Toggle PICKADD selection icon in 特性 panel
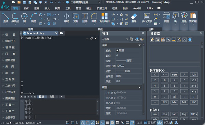Viewport: 205px width, 125px height. (x=132, y=39)
